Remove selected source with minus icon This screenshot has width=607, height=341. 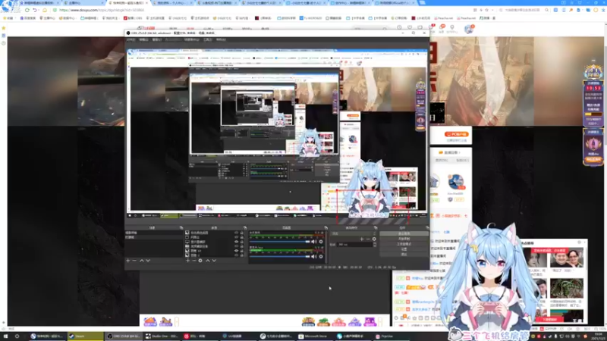coord(194,261)
